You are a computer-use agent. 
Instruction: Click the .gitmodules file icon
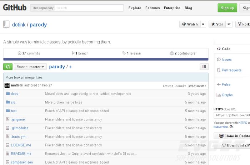pyautogui.click(x=7, y=128)
